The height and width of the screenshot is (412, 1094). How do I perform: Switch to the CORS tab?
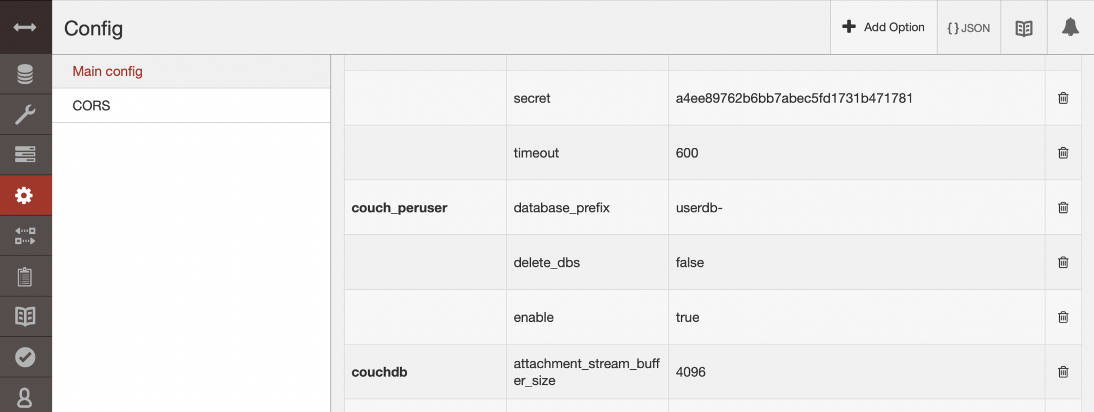tap(91, 105)
